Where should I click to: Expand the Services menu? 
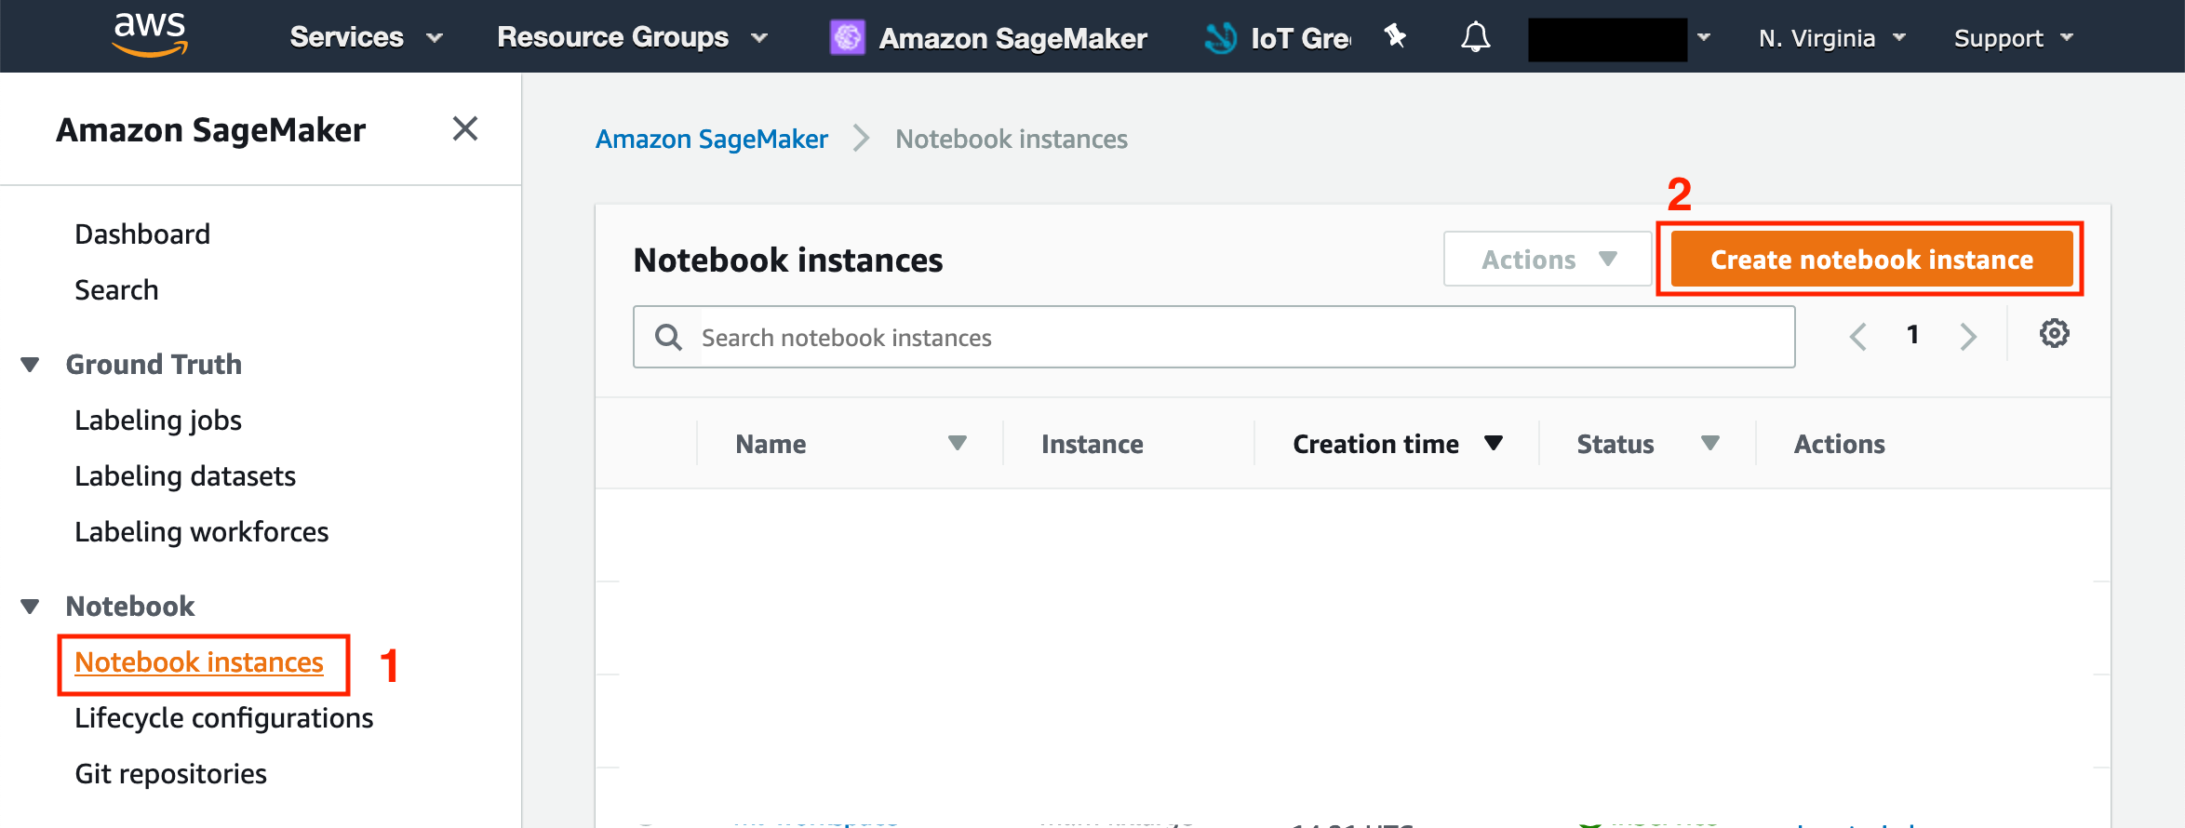click(366, 37)
